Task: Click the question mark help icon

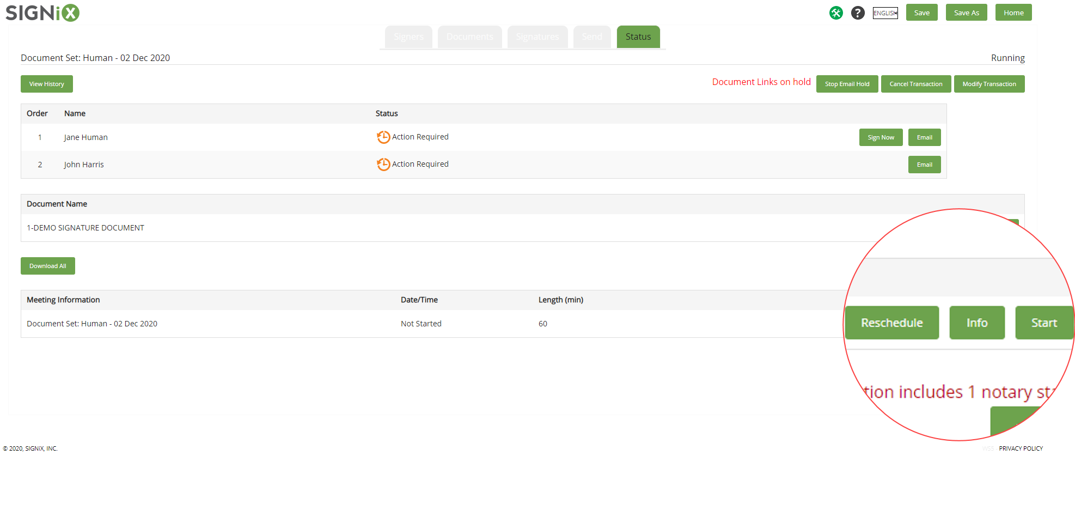Action: [x=858, y=13]
